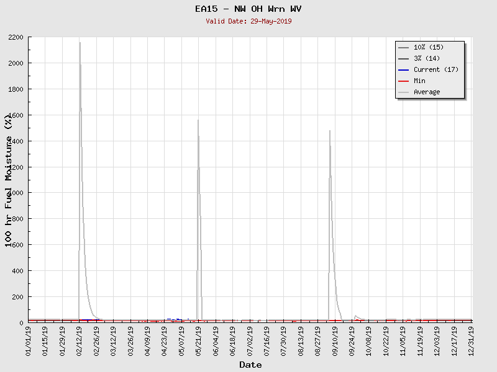The image size is (497, 372).
Task: Click the blue Current (17) legend line
Action: [x=404, y=69]
